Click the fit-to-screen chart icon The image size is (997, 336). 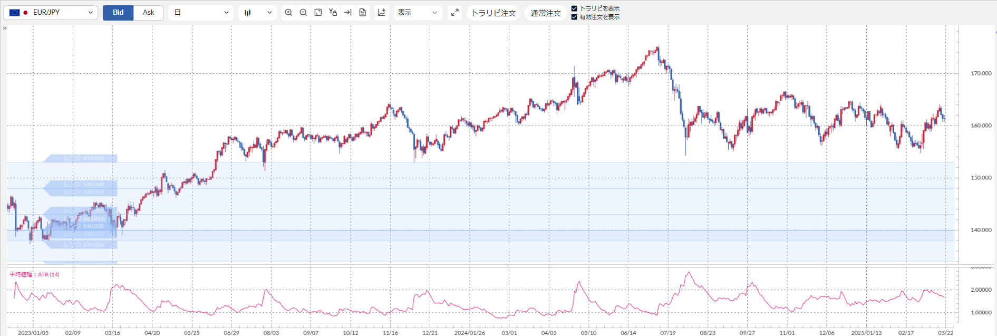click(x=318, y=12)
